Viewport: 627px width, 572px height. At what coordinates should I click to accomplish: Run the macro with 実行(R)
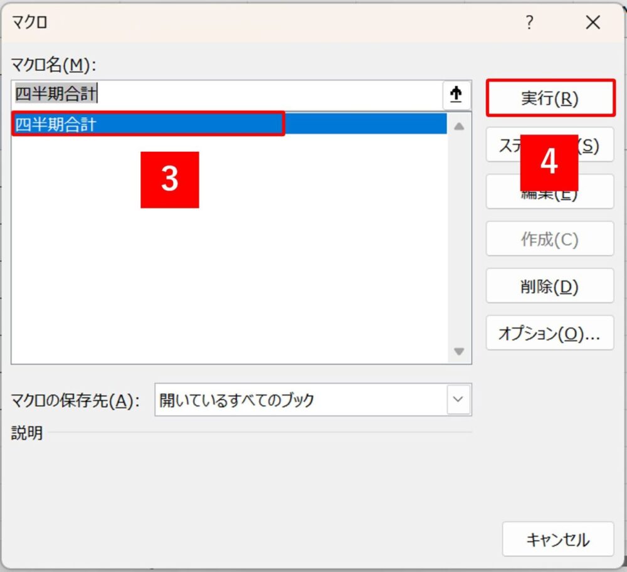(549, 98)
